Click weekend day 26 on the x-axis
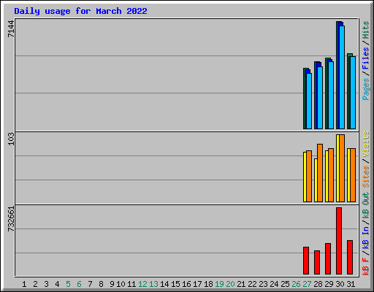The image size is (374, 292). (x=296, y=284)
